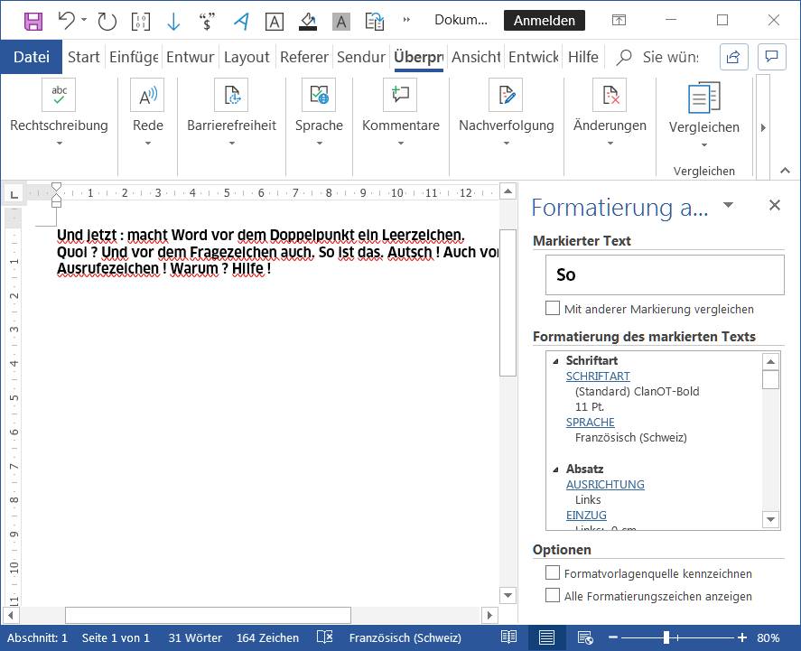Open the Ansicht tab
Viewport: 801px width, 651px height.
pyautogui.click(x=476, y=57)
